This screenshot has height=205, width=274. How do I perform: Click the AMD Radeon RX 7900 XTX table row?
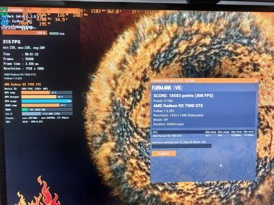tap(203, 136)
